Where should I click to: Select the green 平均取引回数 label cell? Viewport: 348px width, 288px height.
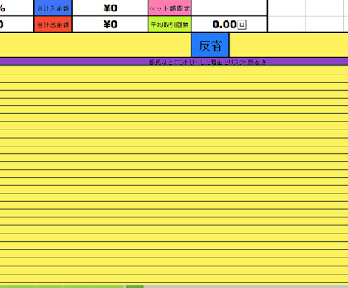coord(169,24)
